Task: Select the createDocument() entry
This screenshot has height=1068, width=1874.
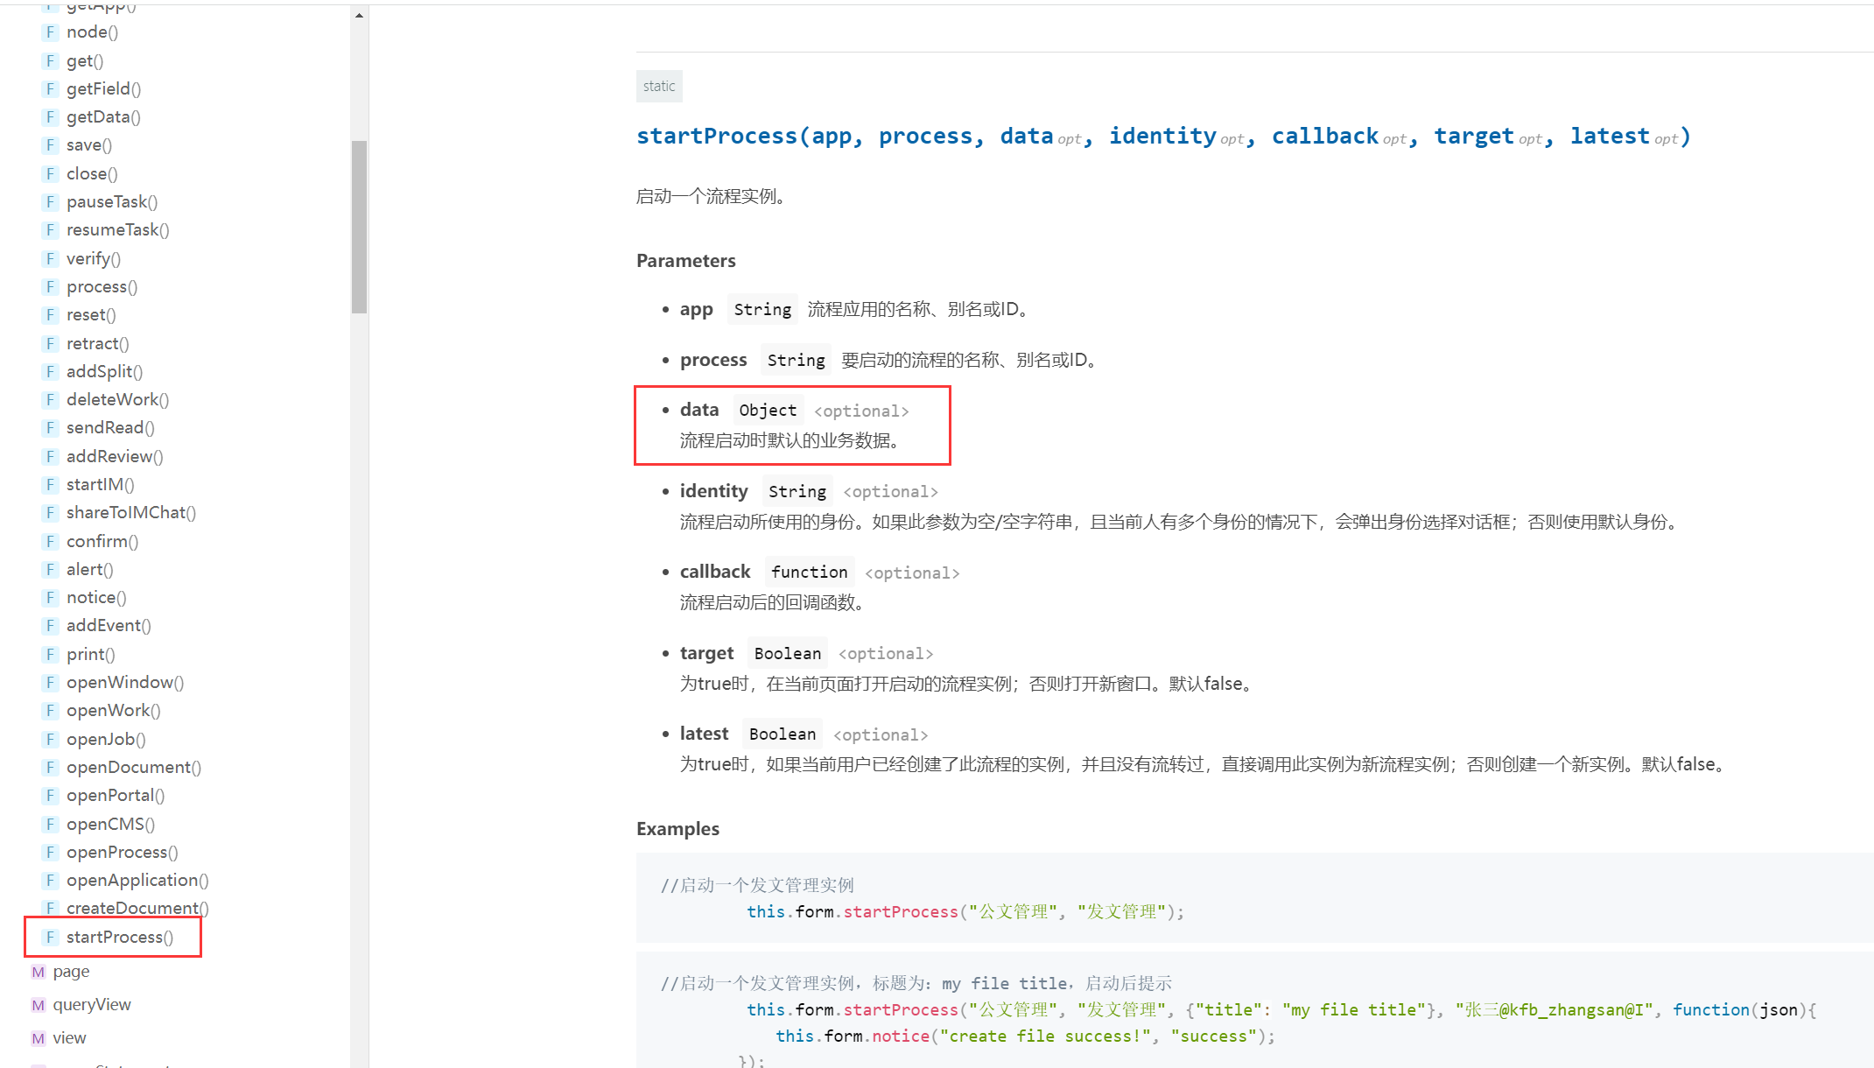Action: 137,908
